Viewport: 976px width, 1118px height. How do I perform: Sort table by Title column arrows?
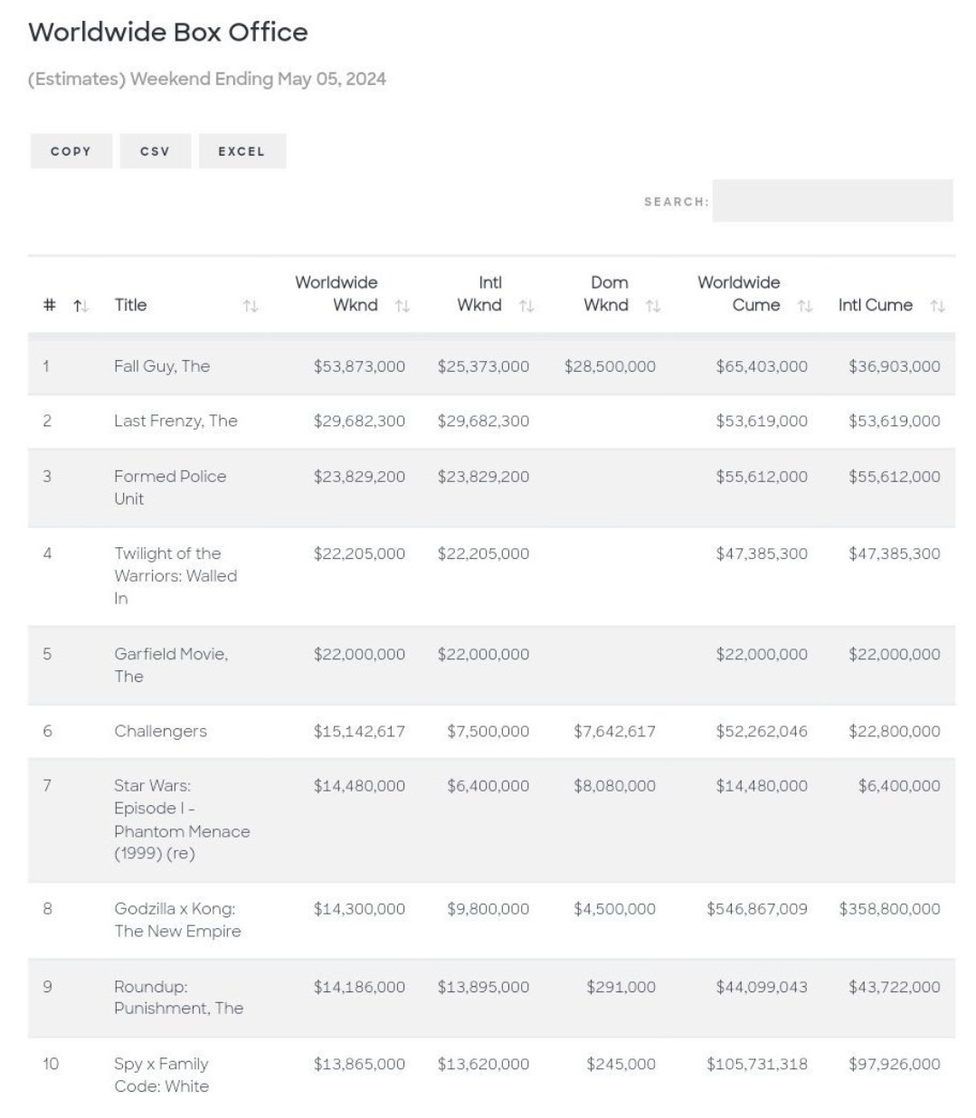[x=251, y=307]
